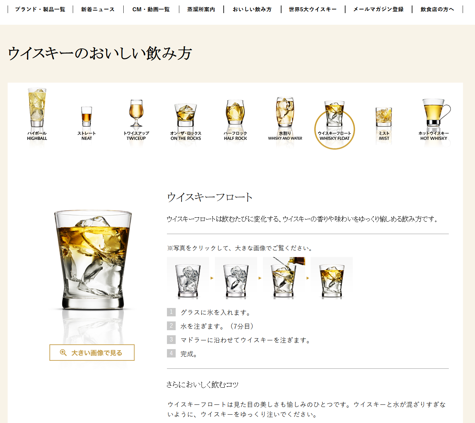475x423 pixels.
Task: Select the Half Rock glass icon
Action: tap(235, 120)
